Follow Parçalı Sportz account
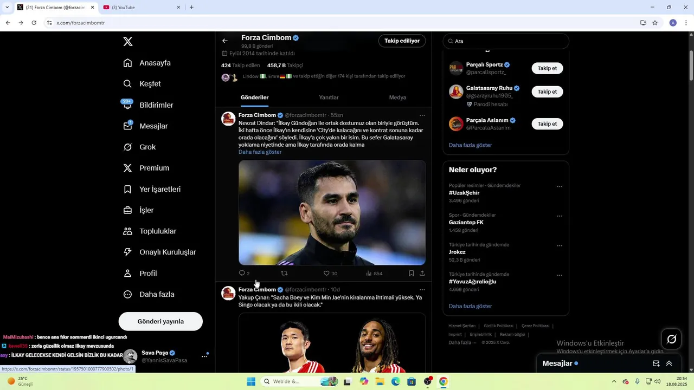 pyautogui.click(x=547, y=68)
